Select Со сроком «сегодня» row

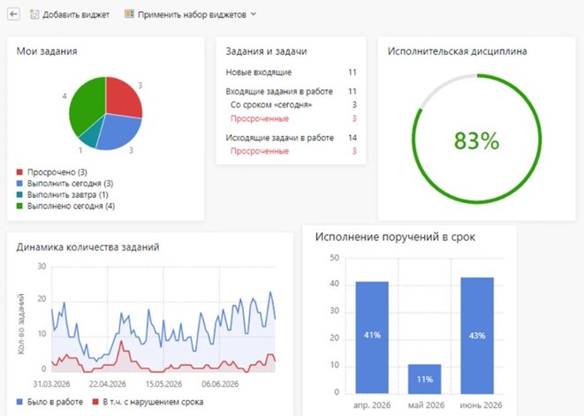coord(293,104)
